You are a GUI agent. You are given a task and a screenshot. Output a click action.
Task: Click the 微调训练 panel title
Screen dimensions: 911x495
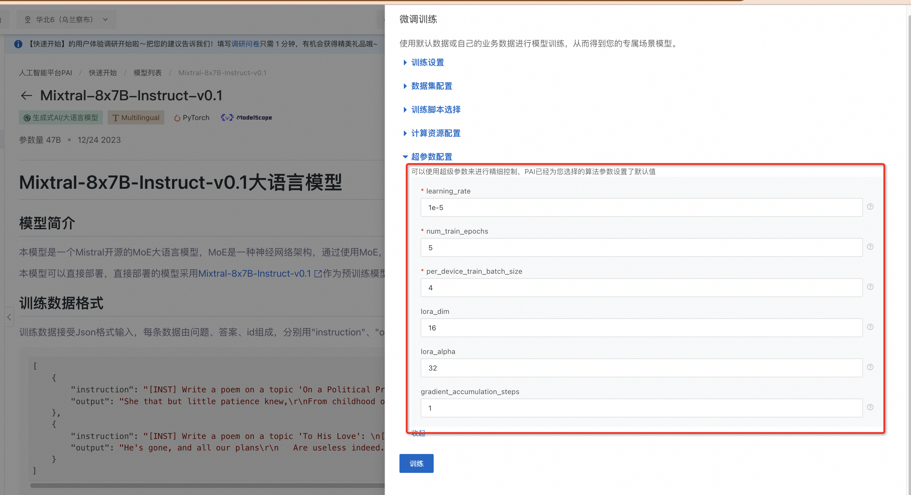pyautogui.click(x=418, y=19)
